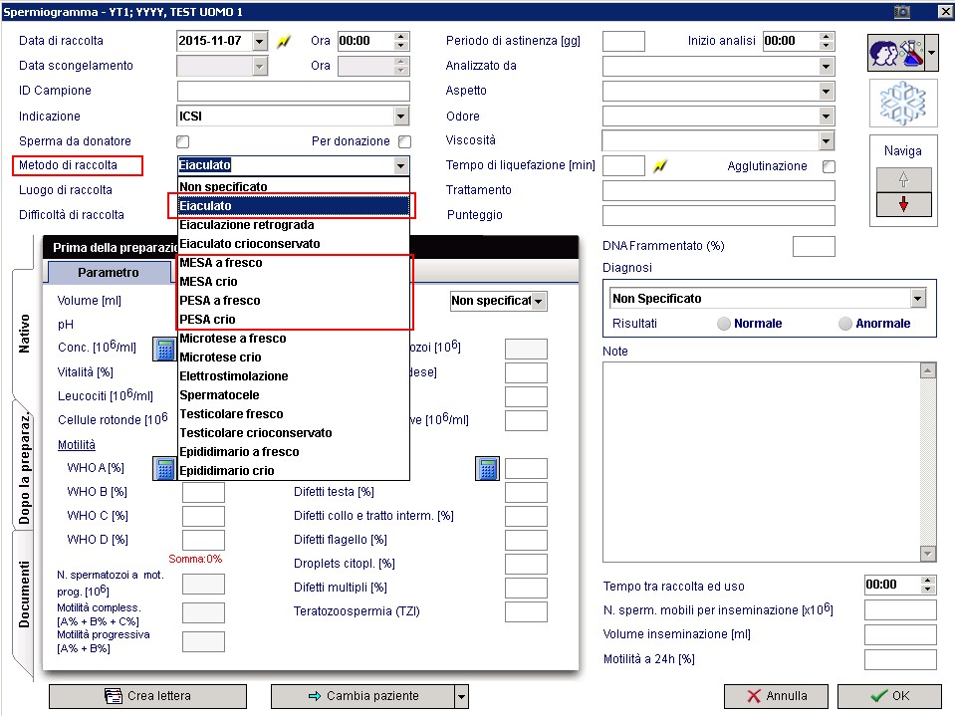Expand the arrow beside the couple flask icon
Screen dimensions: 955x716
(x=931, y=53)
